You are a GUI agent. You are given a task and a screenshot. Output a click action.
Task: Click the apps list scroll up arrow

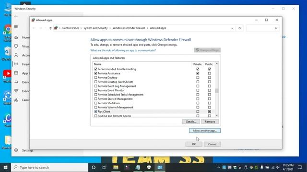click(216, 64)
